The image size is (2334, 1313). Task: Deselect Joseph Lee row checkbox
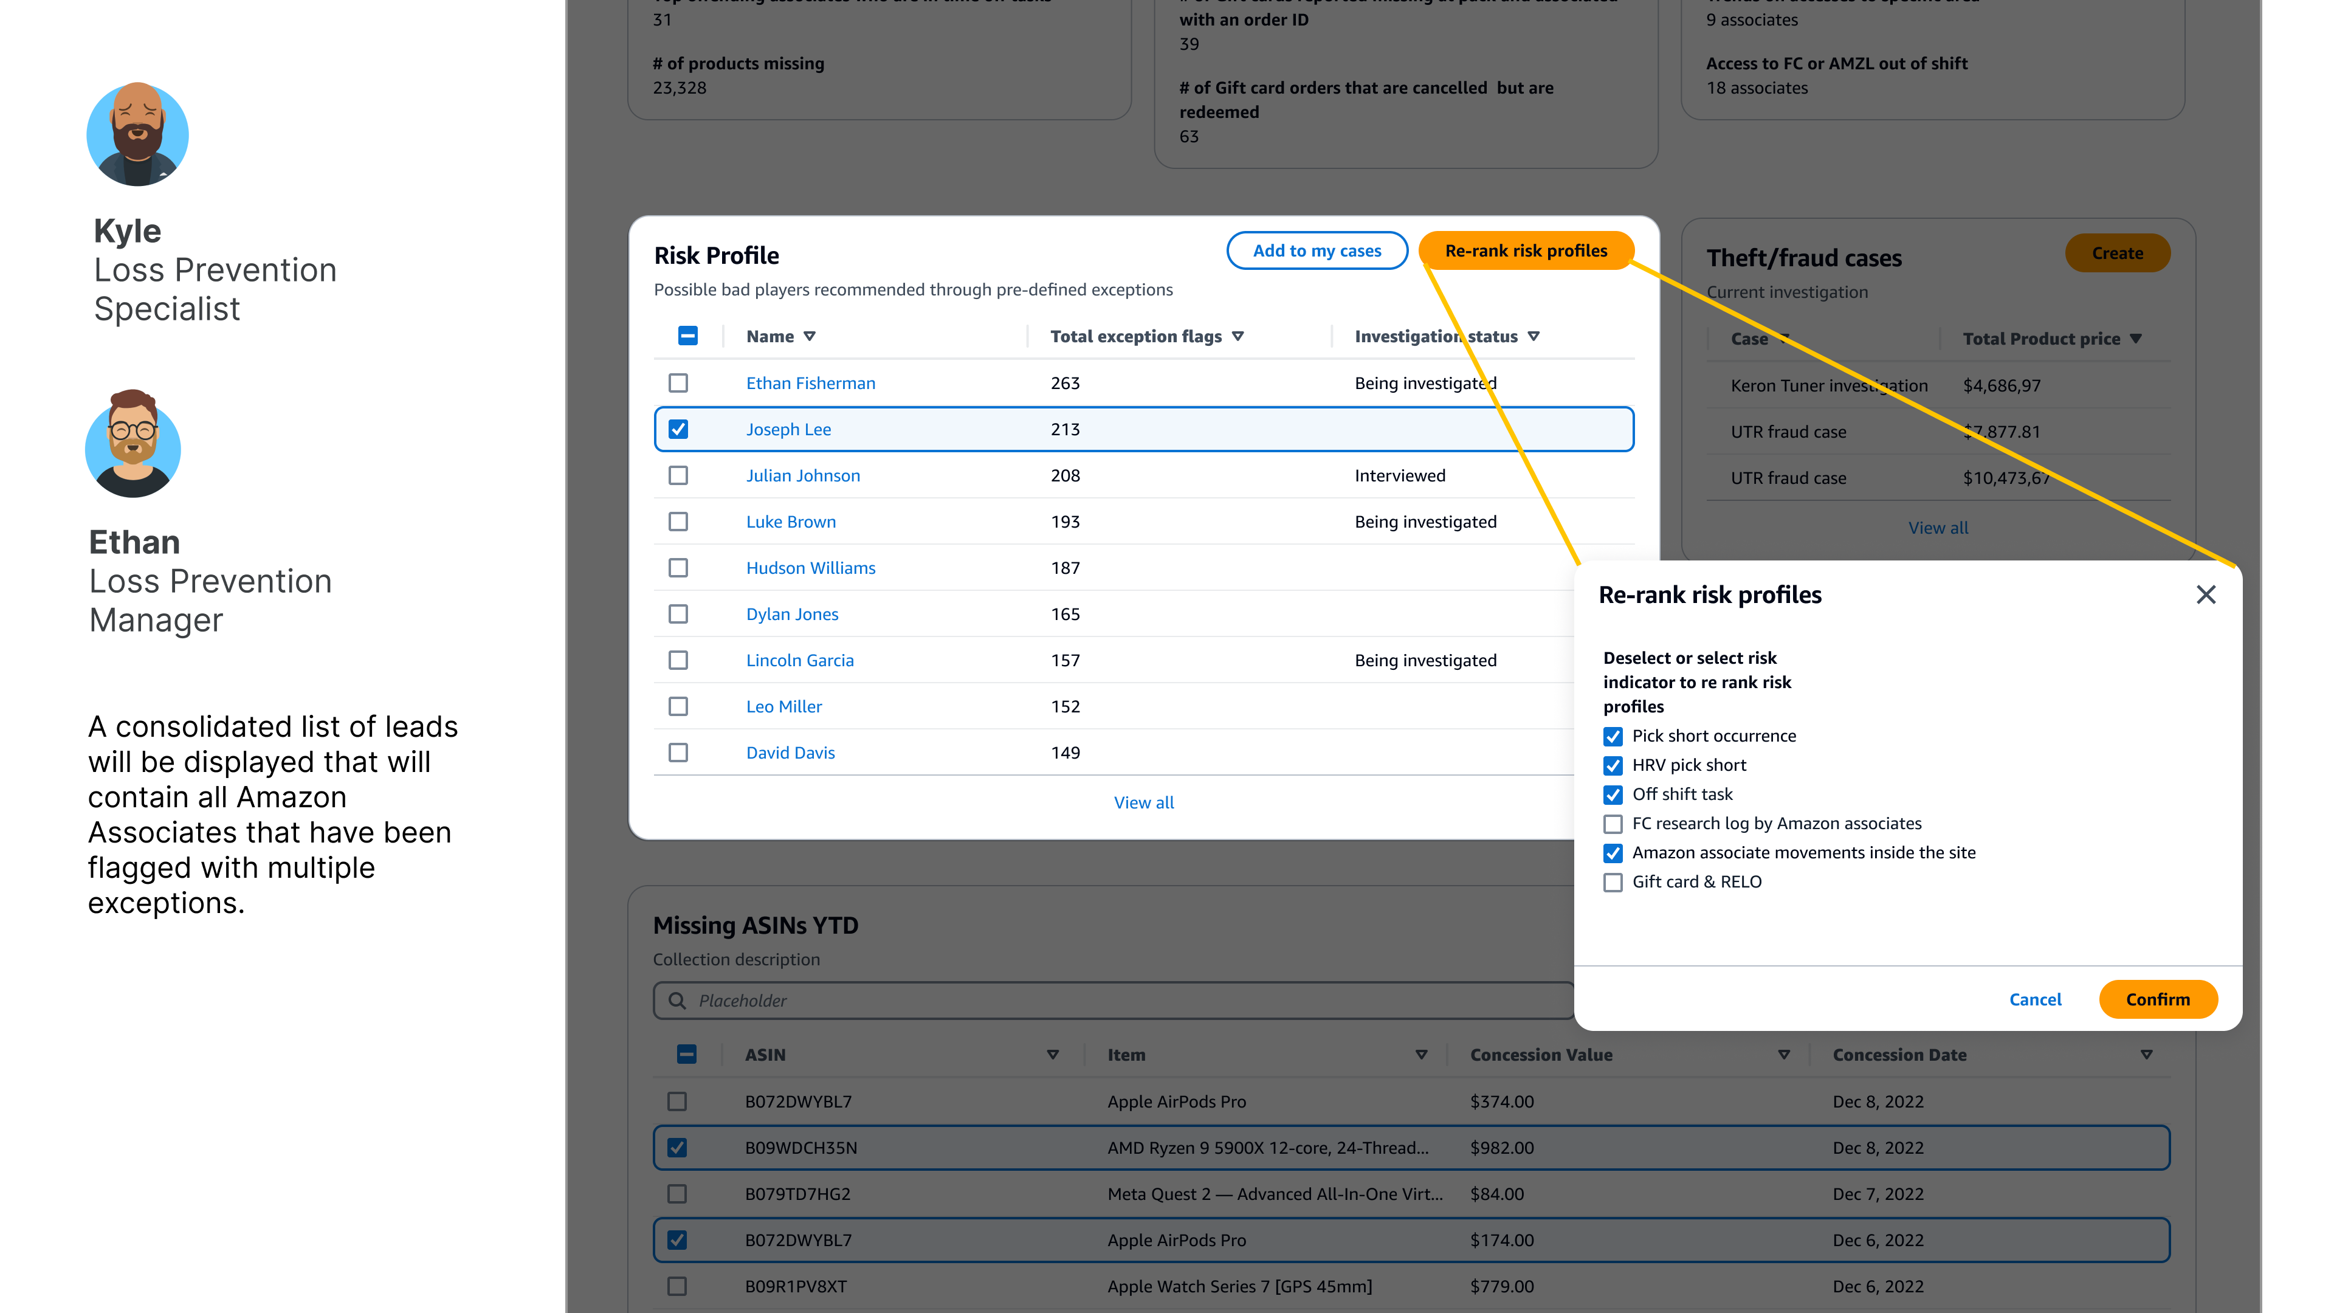(x=678, y=430)
